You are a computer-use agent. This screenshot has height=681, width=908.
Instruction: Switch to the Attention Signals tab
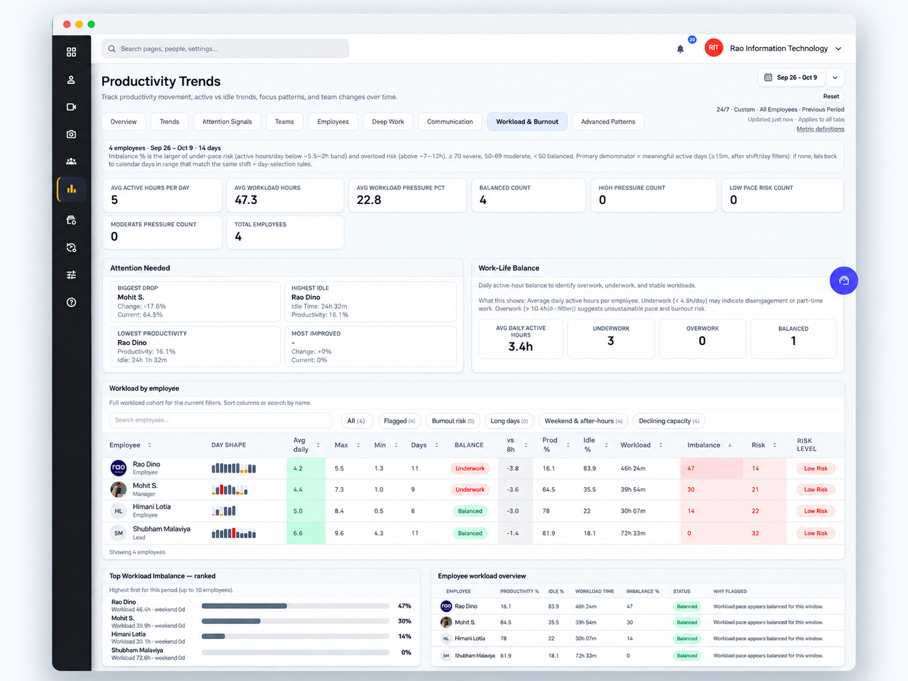pos(227,122)
